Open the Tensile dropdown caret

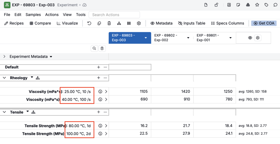28,112
